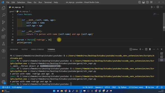Open the Testing flask view

tap(3, 44)
